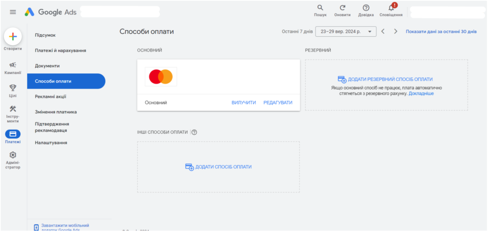This screenshot has height=232, width=488.
Task: Click the mobile app download icon
Action: (36, 227)
